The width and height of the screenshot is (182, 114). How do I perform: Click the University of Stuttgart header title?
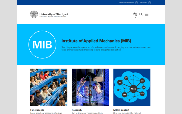click(54, 14)
